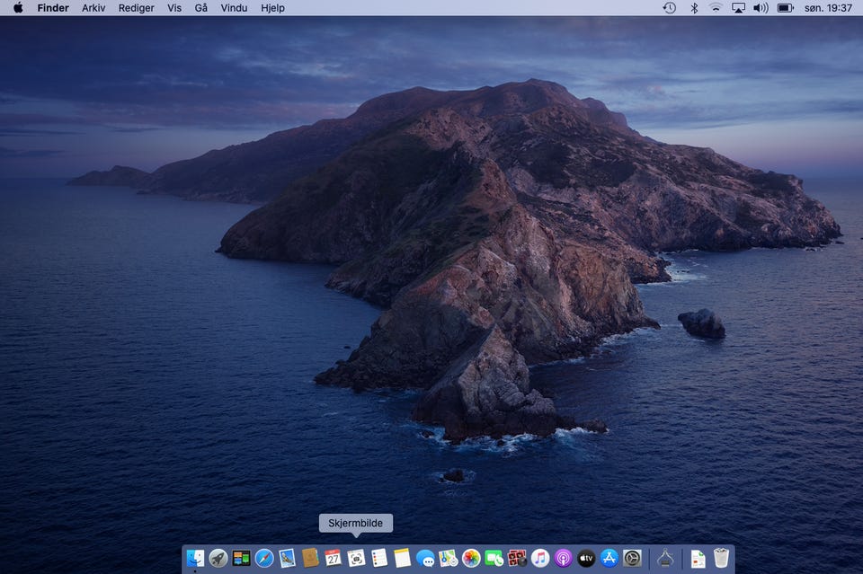
Task: Open Time Machine status menu
Action: (669, 8)
